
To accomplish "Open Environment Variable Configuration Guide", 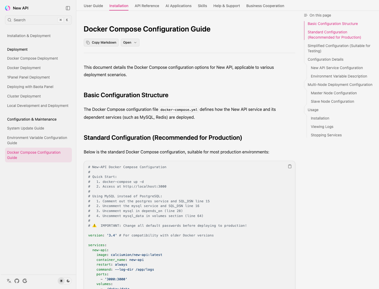I will tap(38, 140).
